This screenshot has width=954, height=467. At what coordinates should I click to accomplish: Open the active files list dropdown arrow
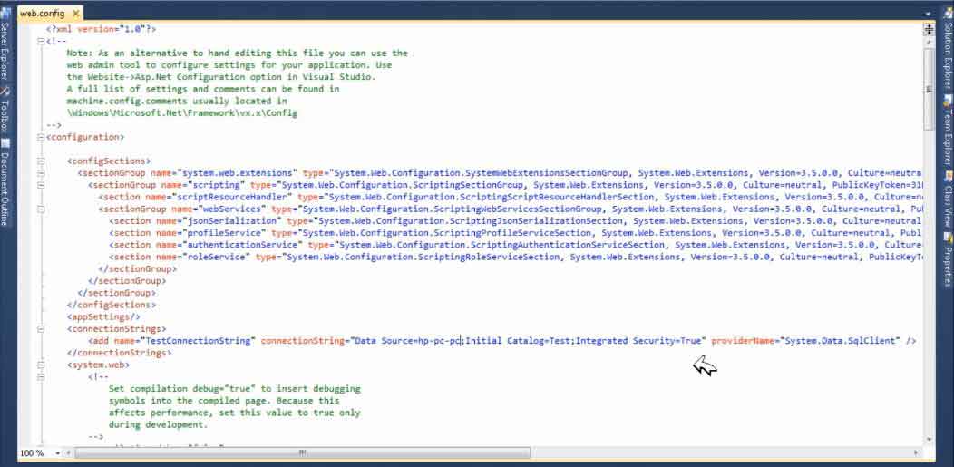pyautogui.click(x=929, y=14)
